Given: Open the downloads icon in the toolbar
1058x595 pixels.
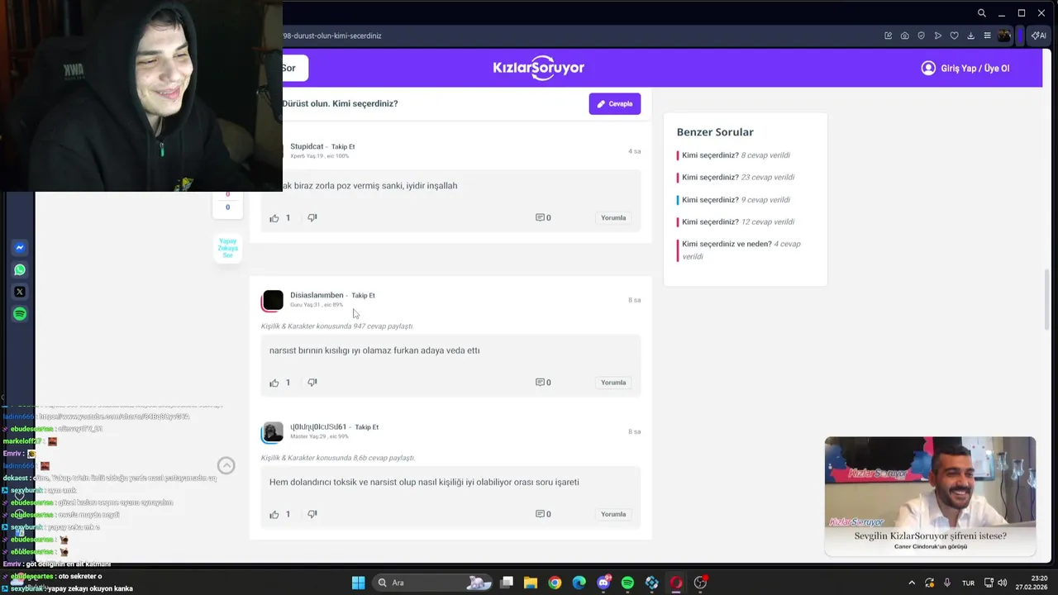Looking at the screenshot, I should click(x=970, y=36).
